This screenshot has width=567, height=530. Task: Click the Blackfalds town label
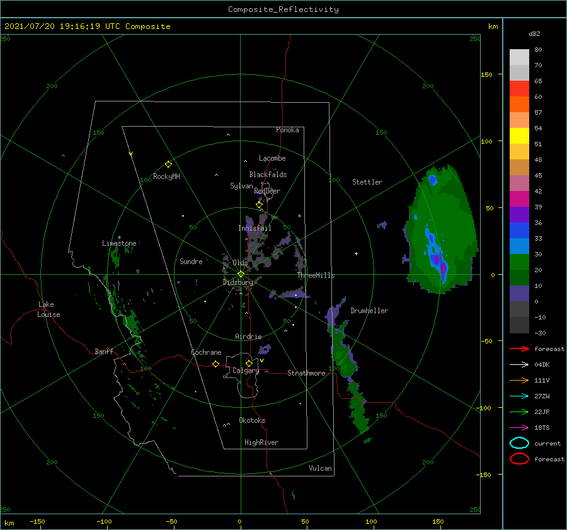[268, 175]
